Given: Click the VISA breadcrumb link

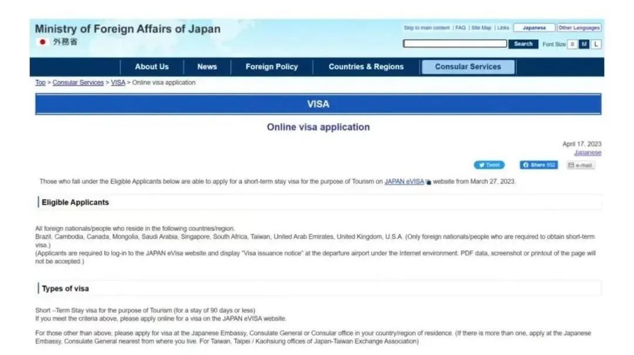Looking at the screenshot, I should (x=118, y=83).
